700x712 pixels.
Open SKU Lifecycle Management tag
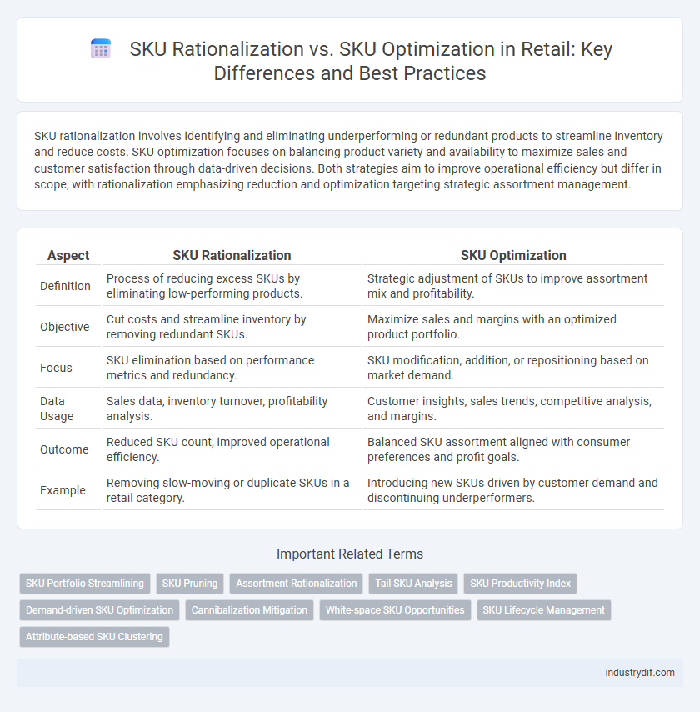(x=544, y=610)
